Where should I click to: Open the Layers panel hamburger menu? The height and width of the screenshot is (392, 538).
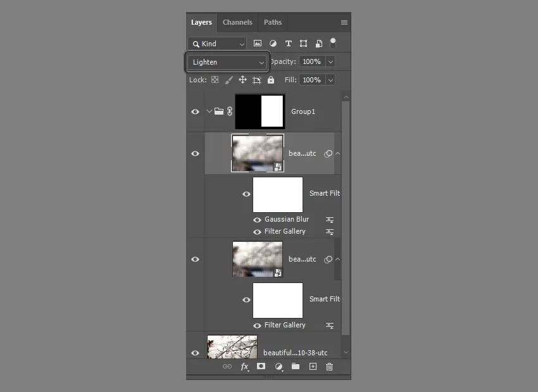[344, 23]
